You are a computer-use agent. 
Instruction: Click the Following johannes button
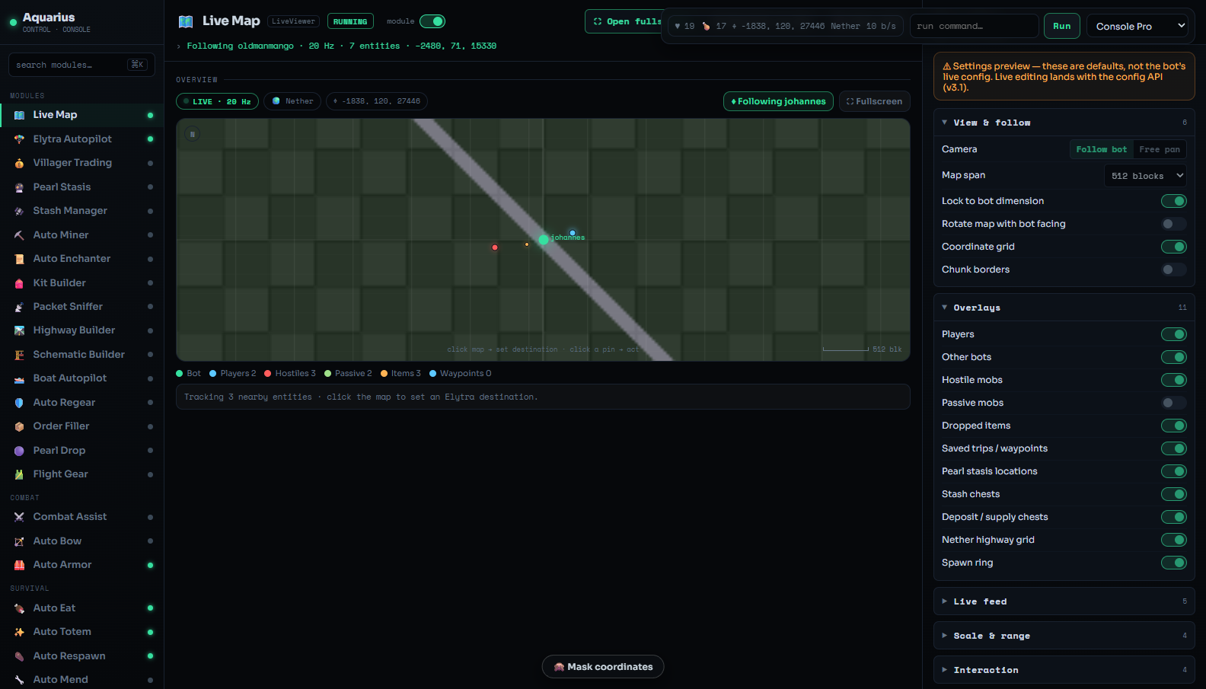[778, 101]
